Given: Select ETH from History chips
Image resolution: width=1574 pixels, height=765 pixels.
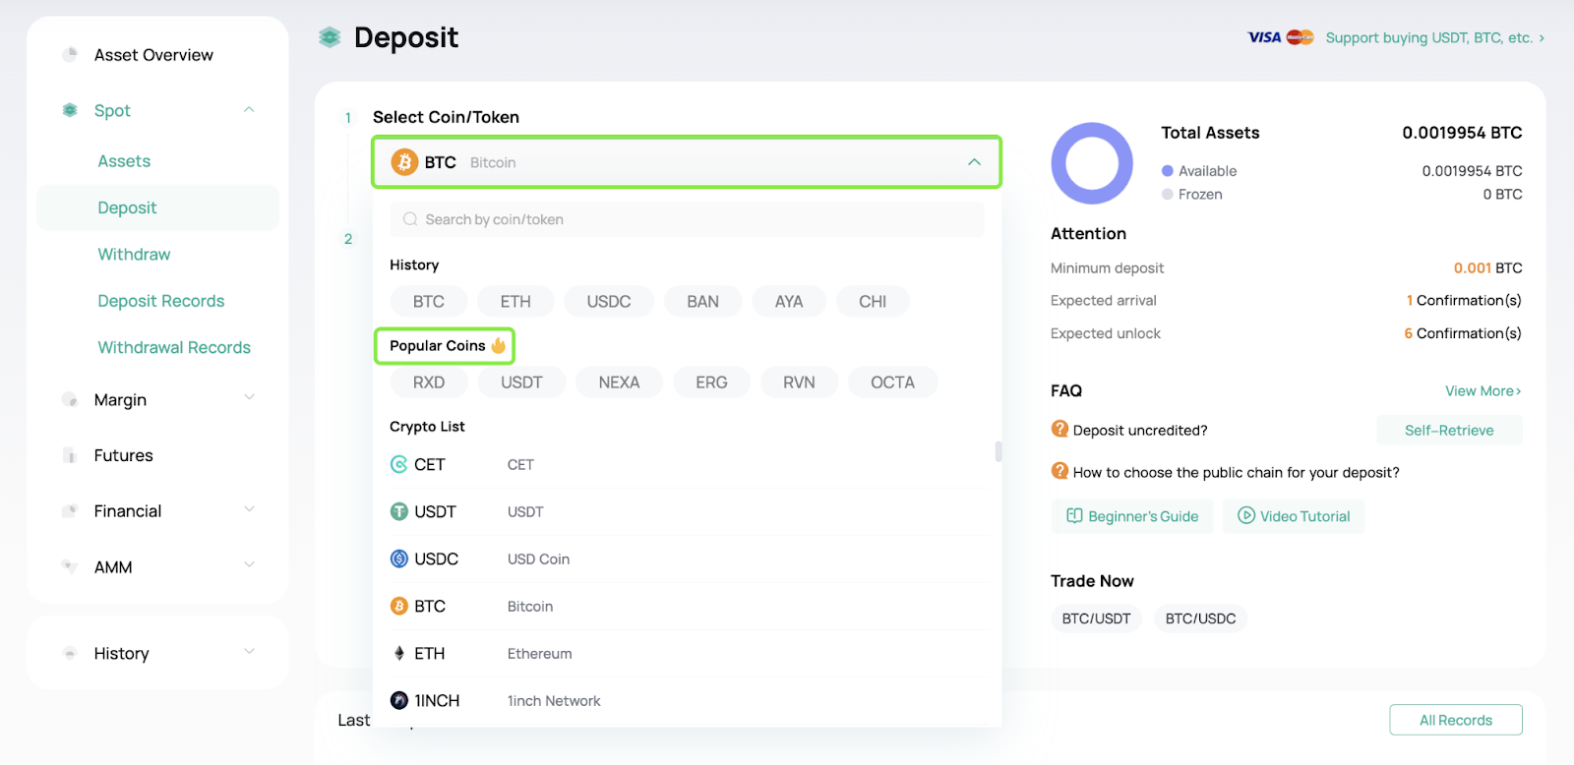Looking at the screenshot, I should tap(515, 302).
